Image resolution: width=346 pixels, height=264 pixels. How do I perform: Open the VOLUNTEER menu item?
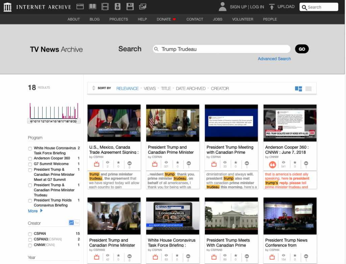point(243,19)
